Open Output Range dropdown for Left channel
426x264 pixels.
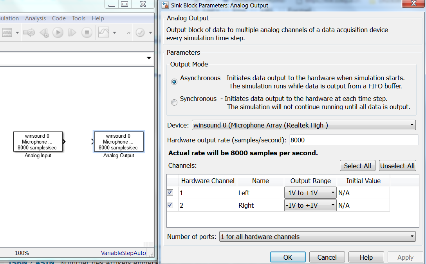[310, 193]
